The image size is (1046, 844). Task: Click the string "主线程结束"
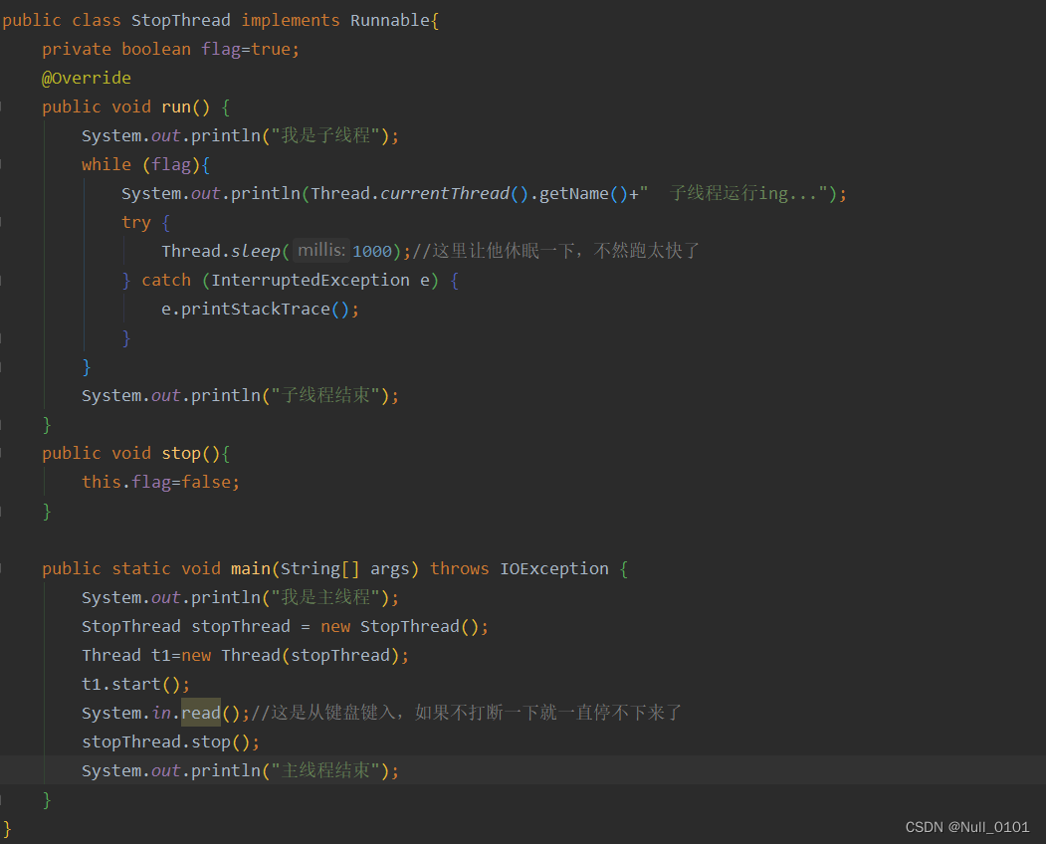click(x=325, y=770)
